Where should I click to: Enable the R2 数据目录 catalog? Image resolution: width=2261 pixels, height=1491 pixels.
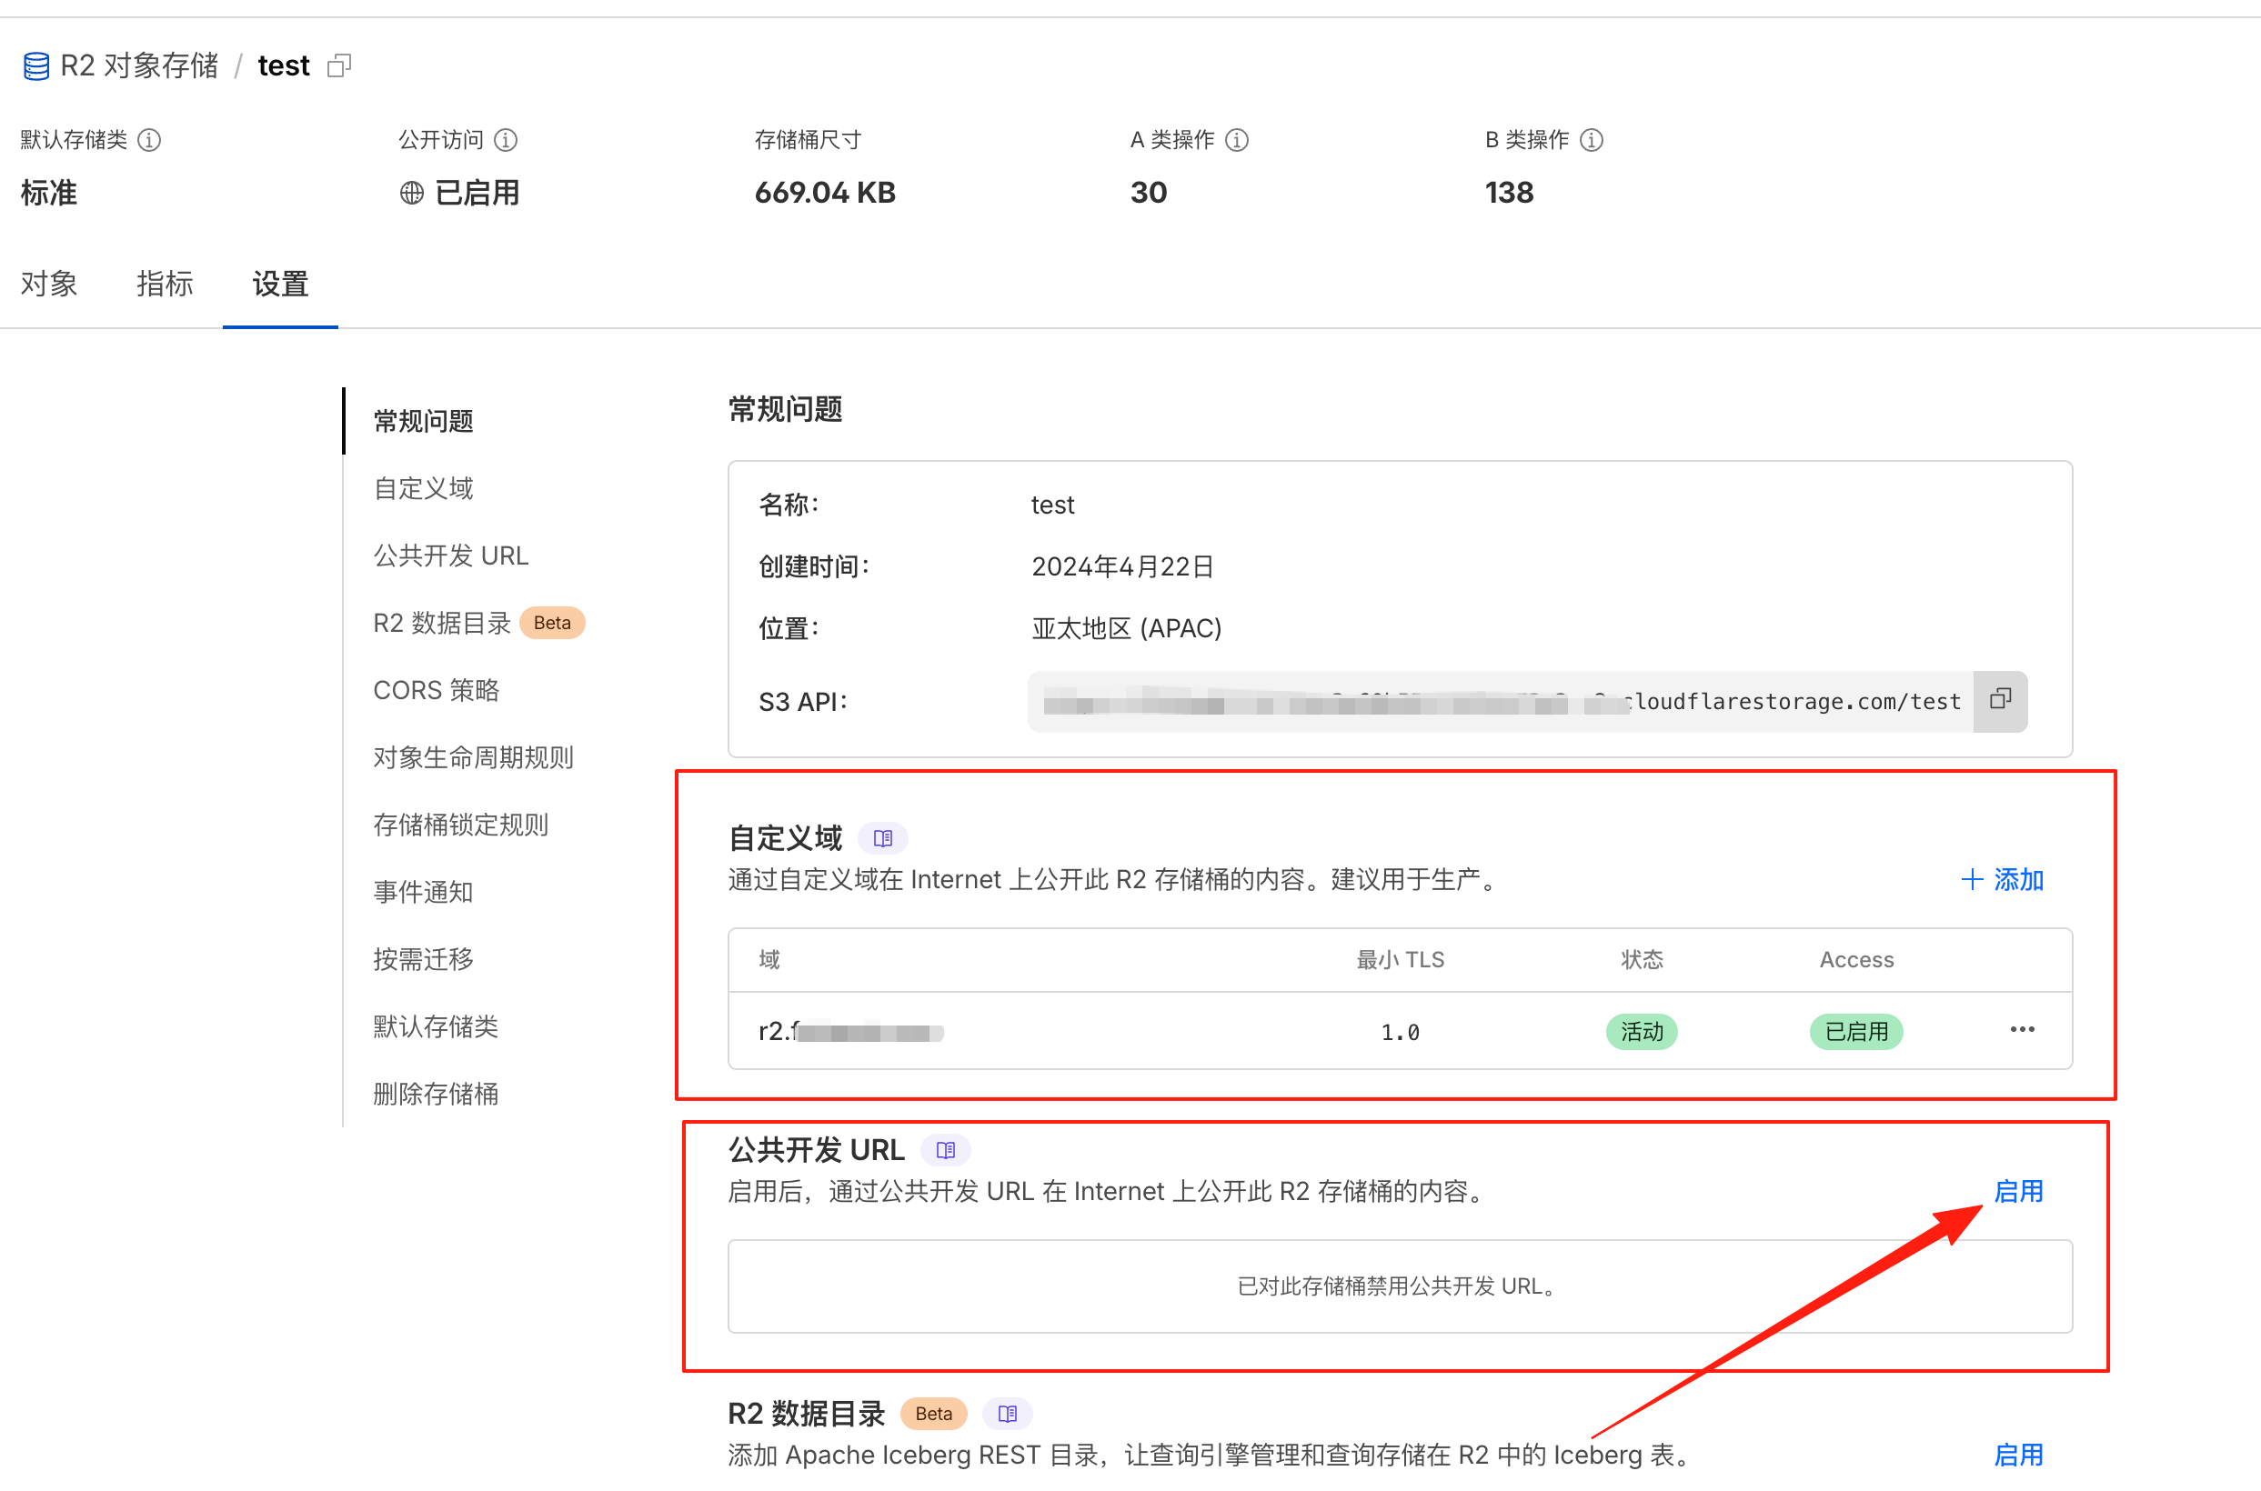coord(2018,1454)
